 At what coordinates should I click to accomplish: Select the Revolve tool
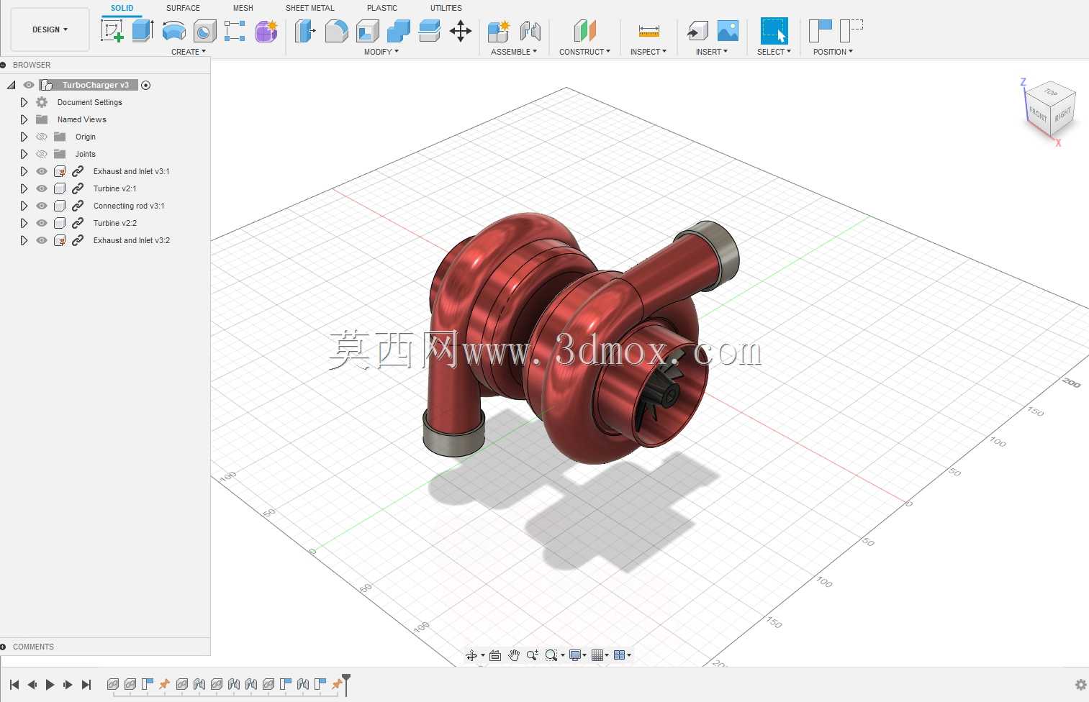[x=173, y=31]
